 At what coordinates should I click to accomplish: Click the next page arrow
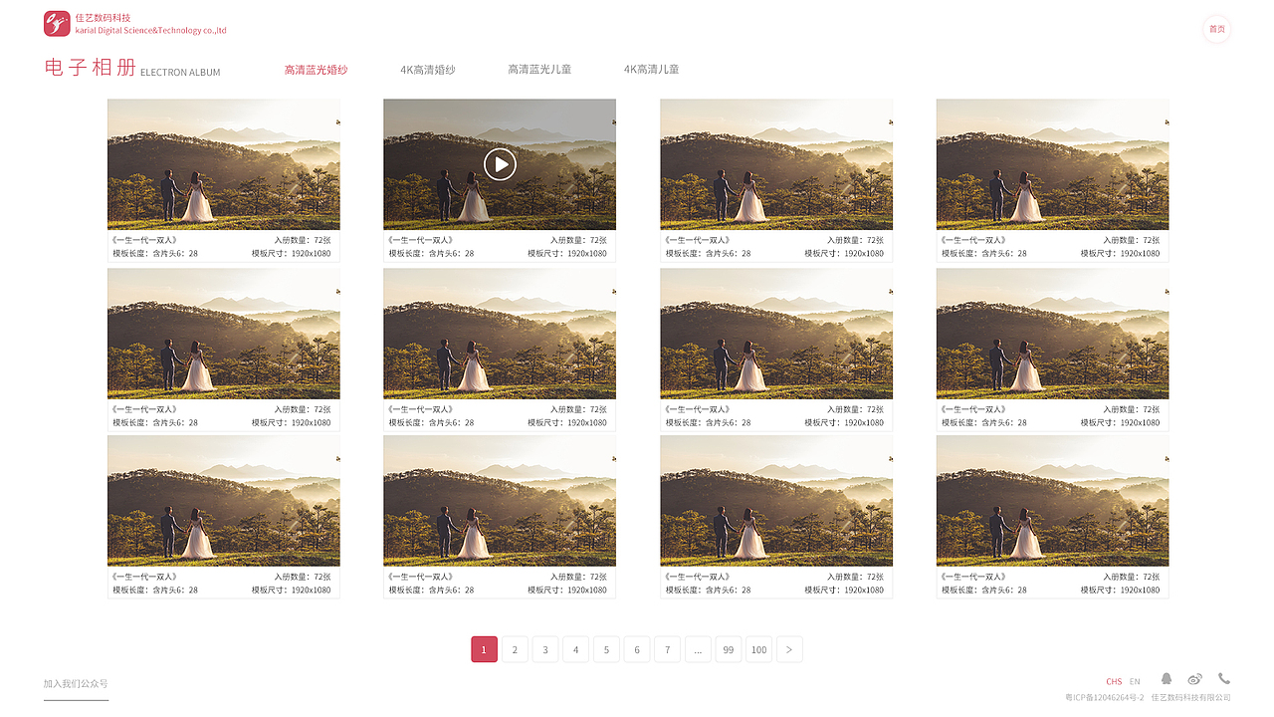(x=789, y=649)
